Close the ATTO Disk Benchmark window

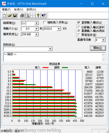(103, 4)
